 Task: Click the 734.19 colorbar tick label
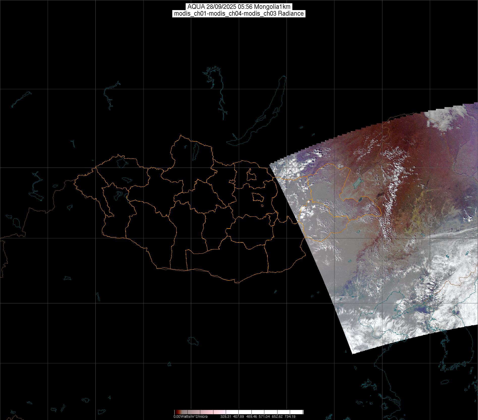[x=290, y=417]
